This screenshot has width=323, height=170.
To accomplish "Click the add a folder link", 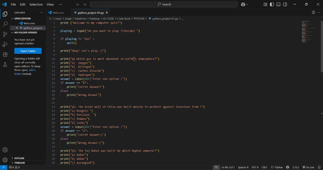I will [x=26, y=72].
